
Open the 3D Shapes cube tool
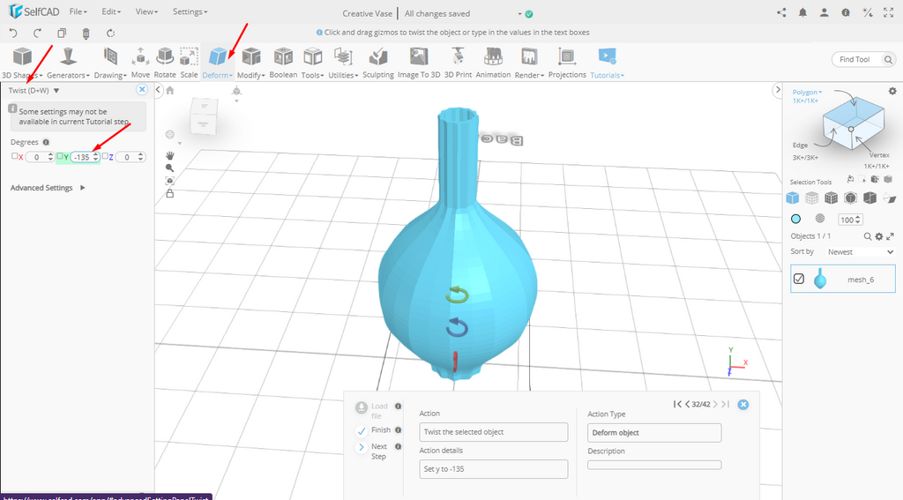(x=22, y=63)
